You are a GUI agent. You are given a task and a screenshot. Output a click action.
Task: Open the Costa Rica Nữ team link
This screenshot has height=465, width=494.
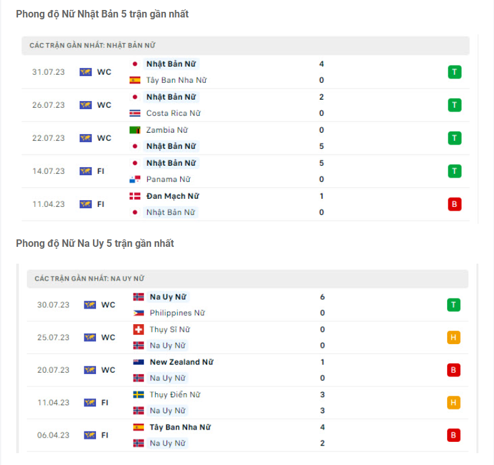173,113
